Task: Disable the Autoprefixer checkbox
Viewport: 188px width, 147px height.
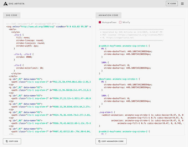Action: coord(100,22)
